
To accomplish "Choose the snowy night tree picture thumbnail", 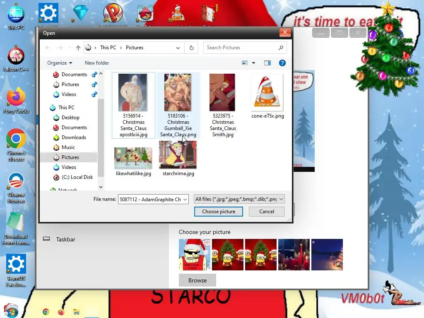I will [327, 255].
